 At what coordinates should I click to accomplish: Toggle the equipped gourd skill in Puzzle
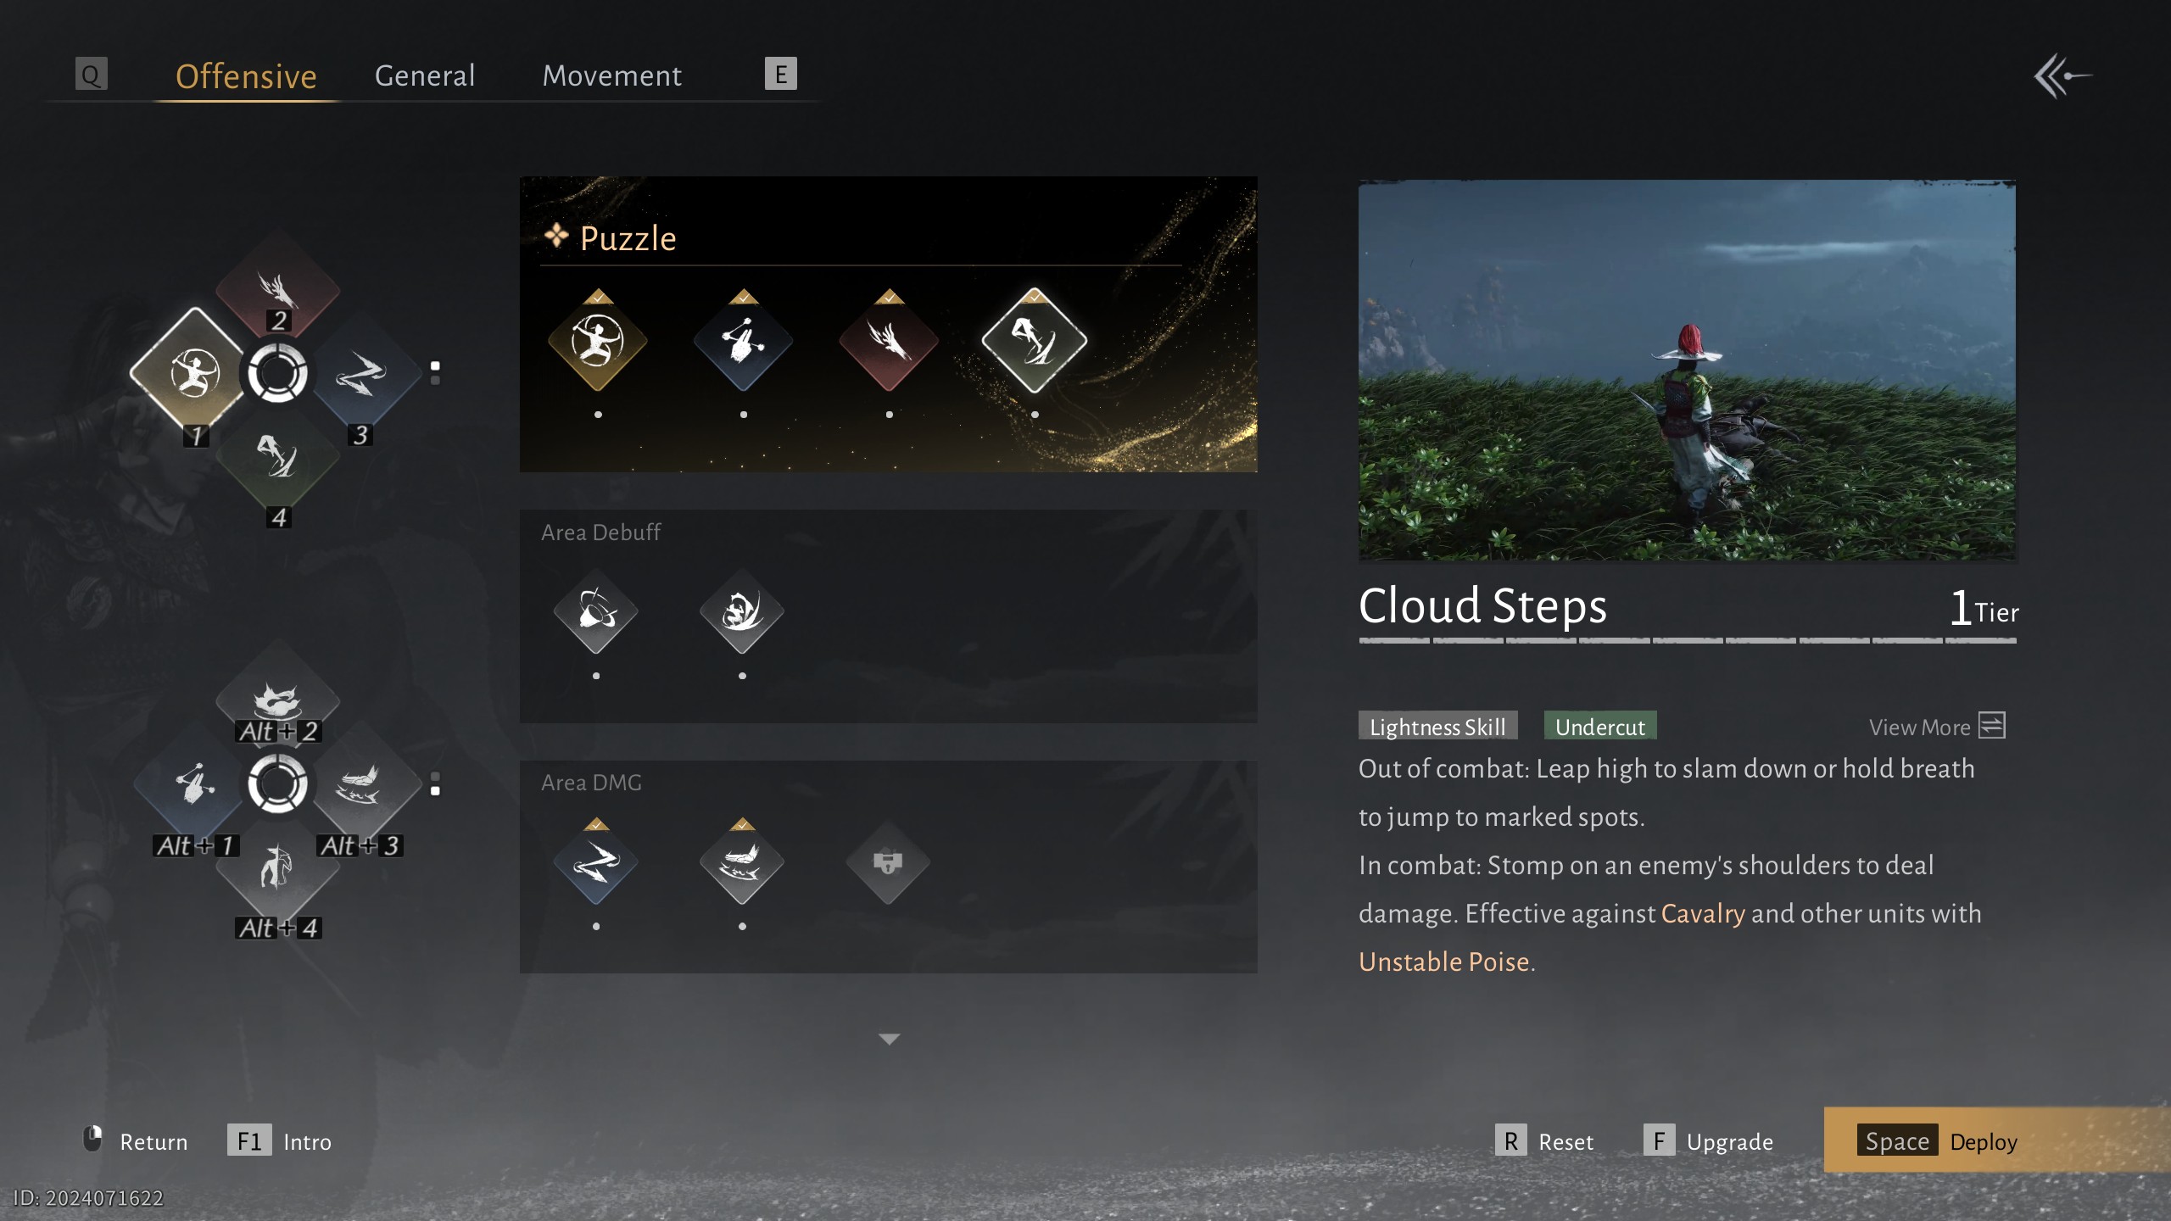coord(743,341)
